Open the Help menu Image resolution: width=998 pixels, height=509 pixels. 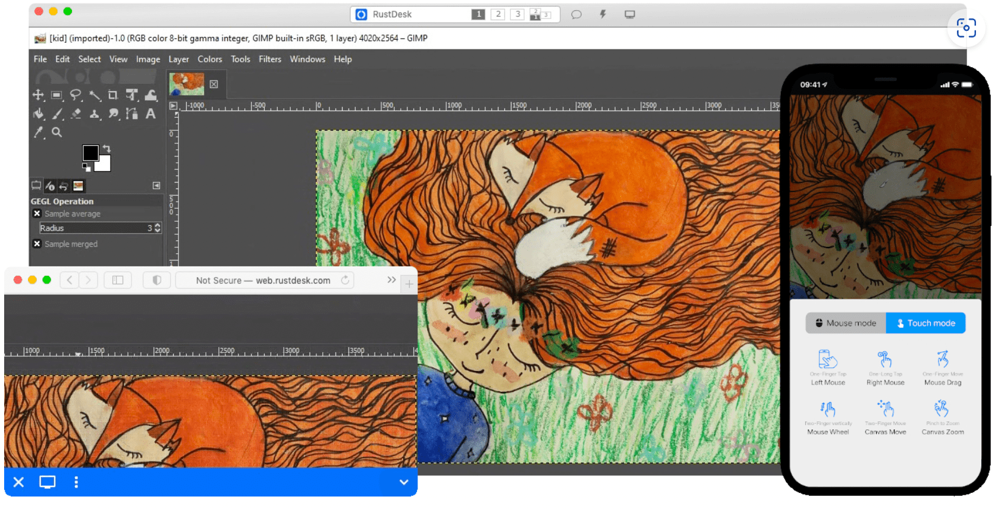point(343,59)
